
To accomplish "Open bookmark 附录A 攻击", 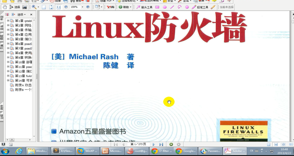I will tap(23, 85).
